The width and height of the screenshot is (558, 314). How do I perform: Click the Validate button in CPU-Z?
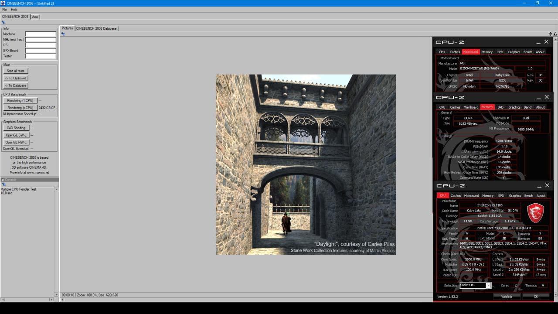(507, 297)
